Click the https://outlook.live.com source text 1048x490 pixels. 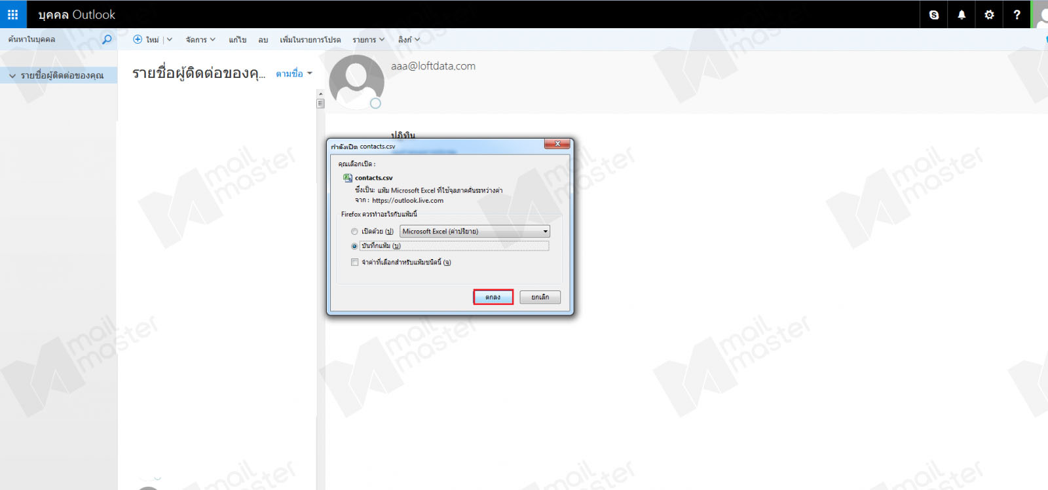407,201
